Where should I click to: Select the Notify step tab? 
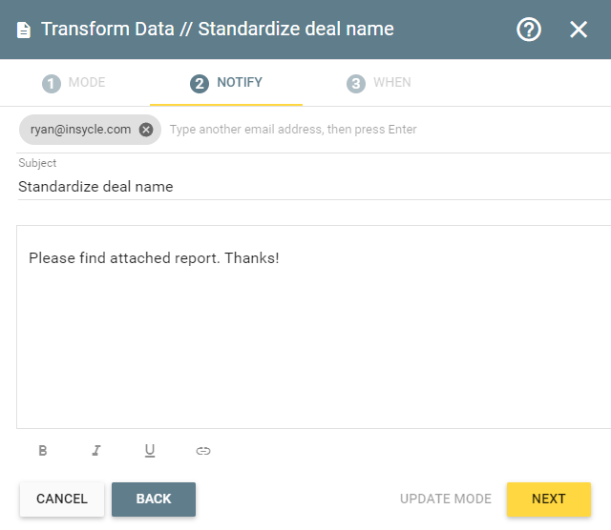point(226,83)
